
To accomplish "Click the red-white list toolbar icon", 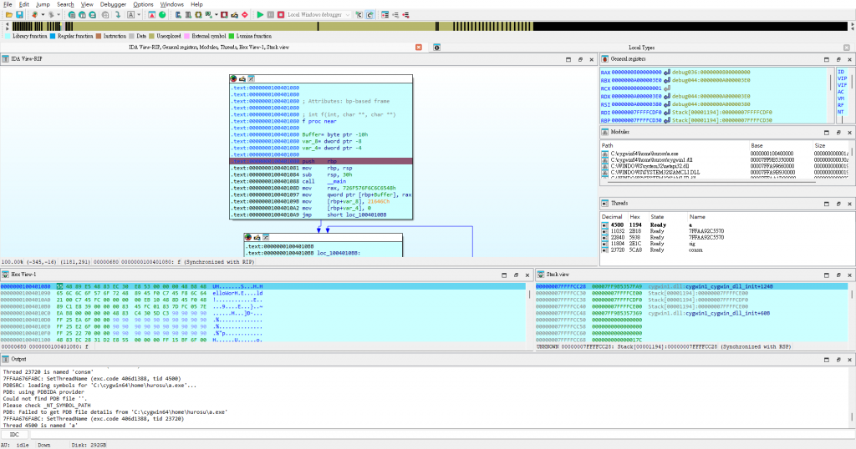I will tap(385, 15).
